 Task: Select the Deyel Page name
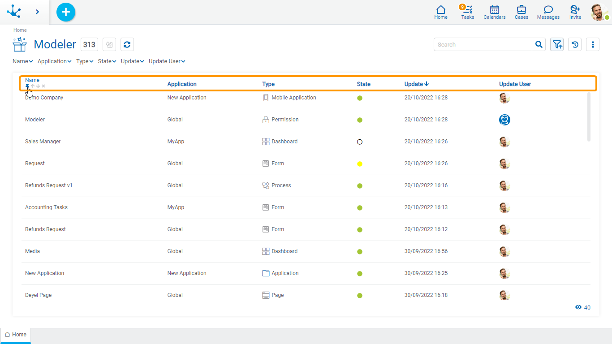[x=39, y=295]
